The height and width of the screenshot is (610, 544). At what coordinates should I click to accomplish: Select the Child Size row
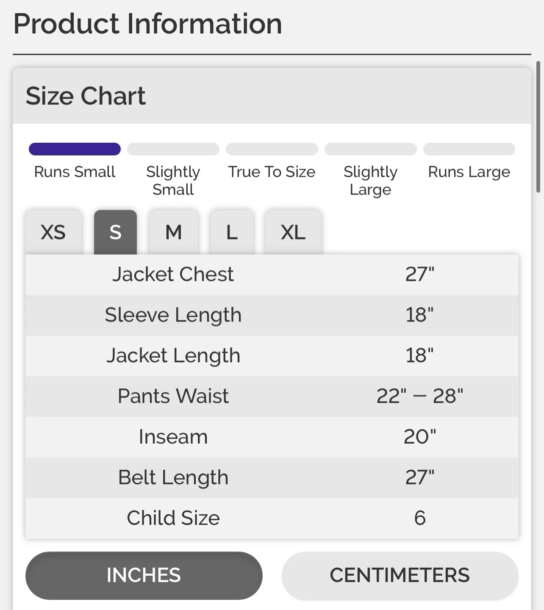point(272,518)
